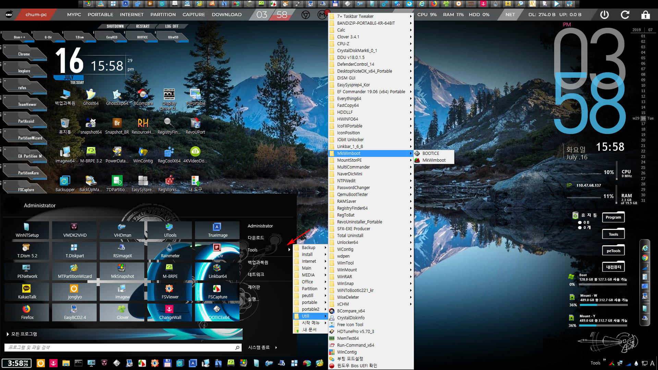
Task: Select MemTest64 in Utill menu
Action: (x=371, y=338)
